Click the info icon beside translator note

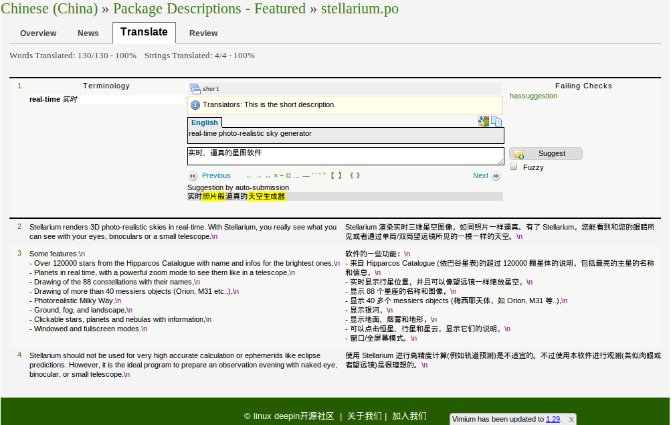195,105
